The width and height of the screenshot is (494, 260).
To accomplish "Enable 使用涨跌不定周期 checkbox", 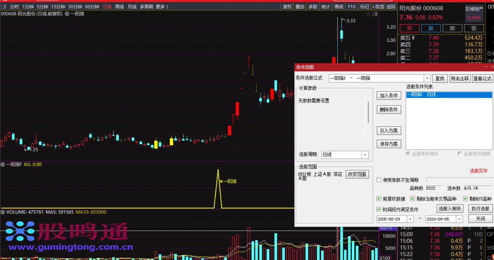I will [379, 180].
